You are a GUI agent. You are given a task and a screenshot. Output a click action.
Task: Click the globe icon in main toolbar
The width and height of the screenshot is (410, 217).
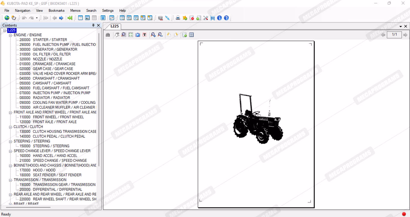pos(7,18)
